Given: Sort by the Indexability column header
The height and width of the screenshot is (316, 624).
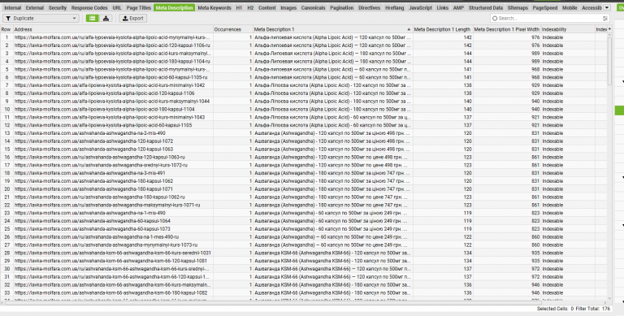Looking at the screenshot, I should point(567,29).
